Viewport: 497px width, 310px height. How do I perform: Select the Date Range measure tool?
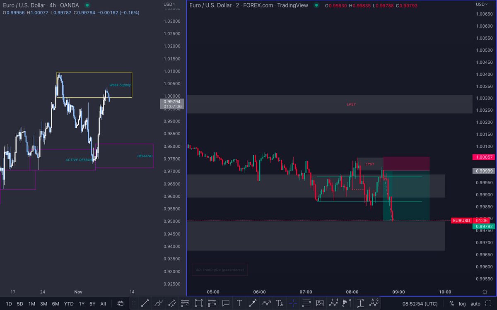tap(360, 303)
